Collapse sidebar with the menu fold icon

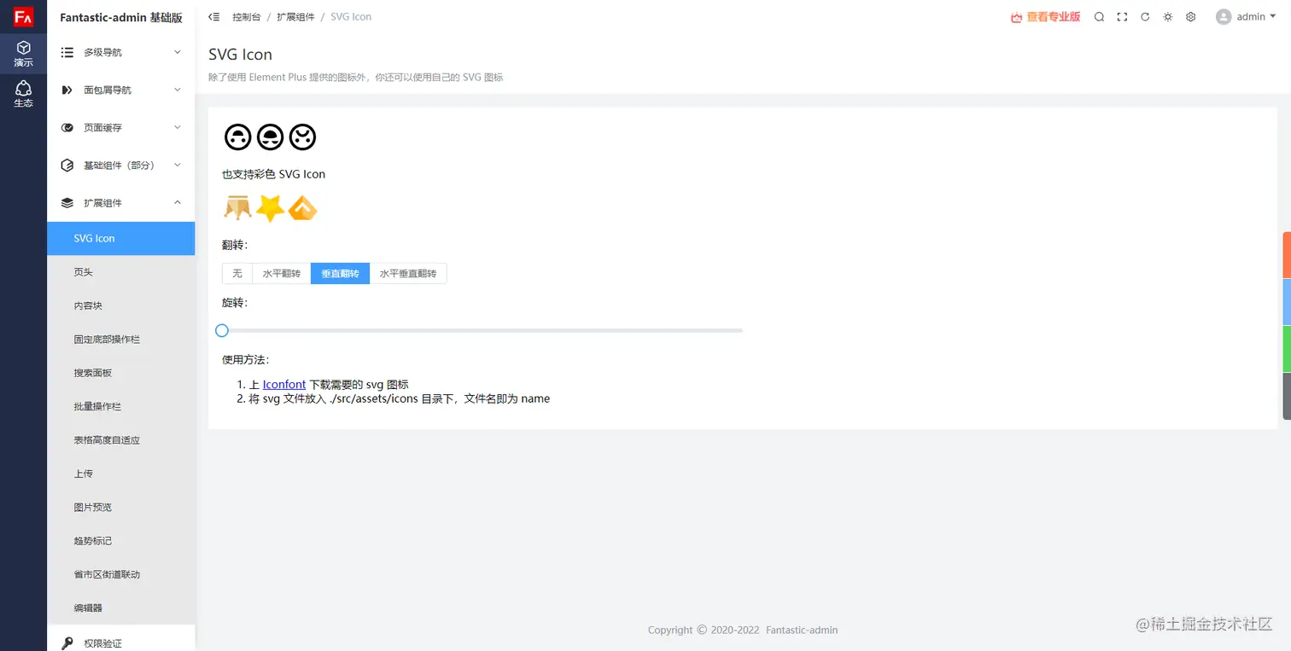click(214, 17)
